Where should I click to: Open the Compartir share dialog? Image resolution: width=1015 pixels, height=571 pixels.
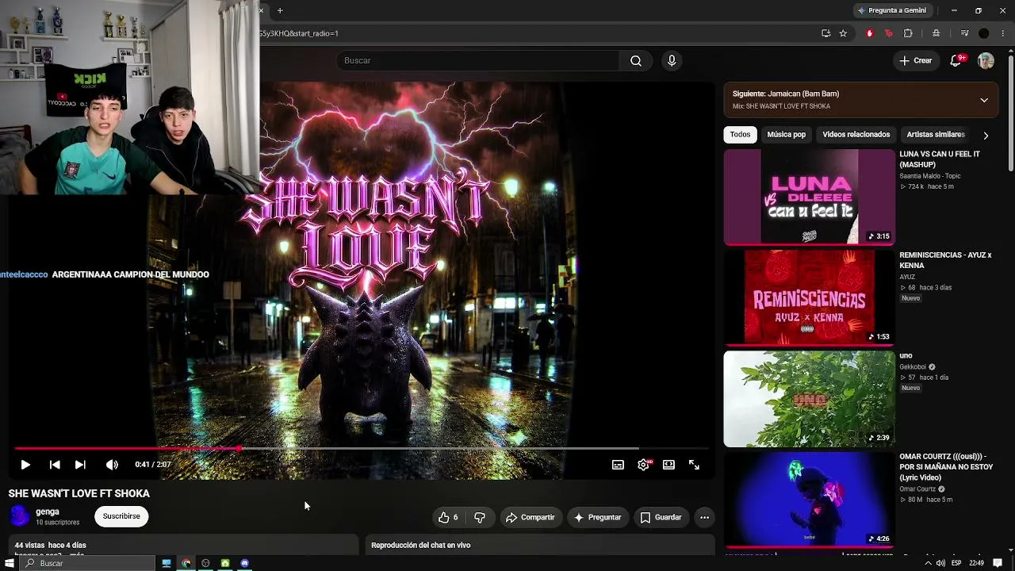[530, 517]
